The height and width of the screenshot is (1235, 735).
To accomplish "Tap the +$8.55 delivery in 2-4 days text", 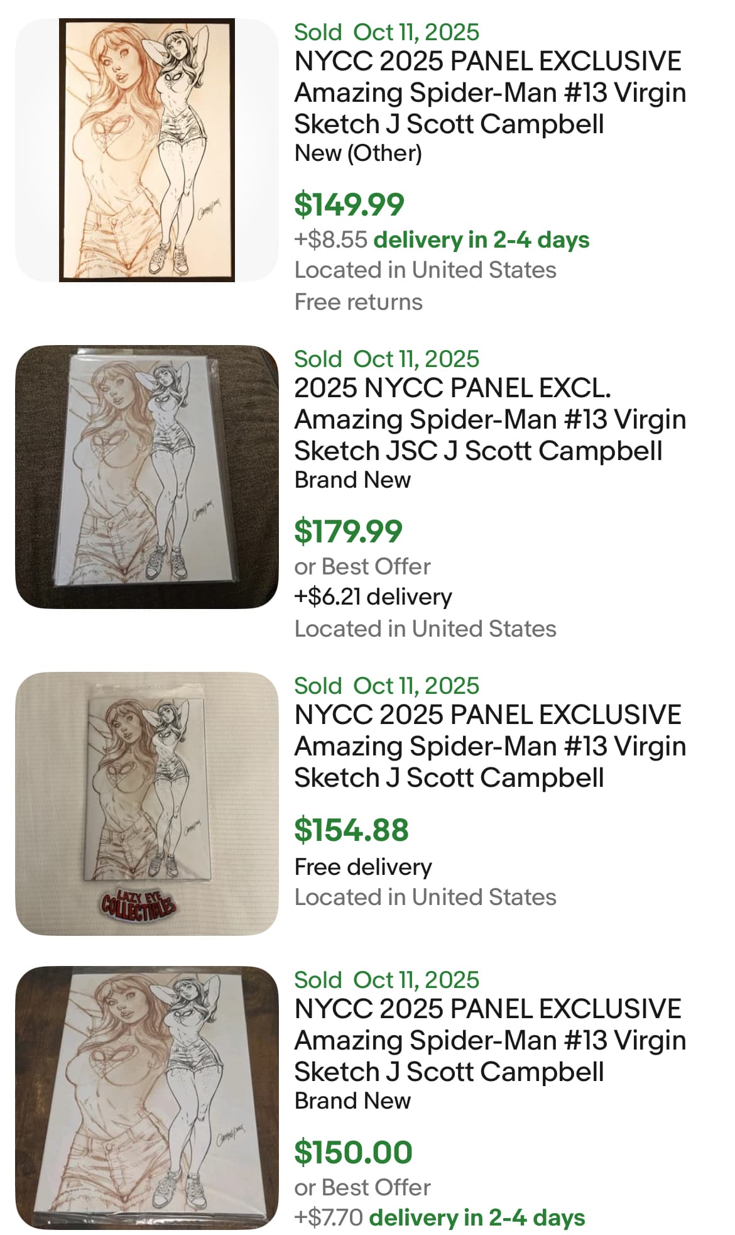I will pyautogui.click(x=442, y=239).
